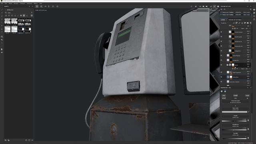Clear the Assets search field

coord(32,12)
